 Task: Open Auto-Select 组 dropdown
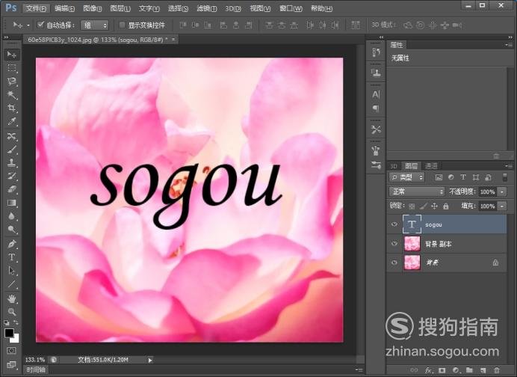(95, 25)
